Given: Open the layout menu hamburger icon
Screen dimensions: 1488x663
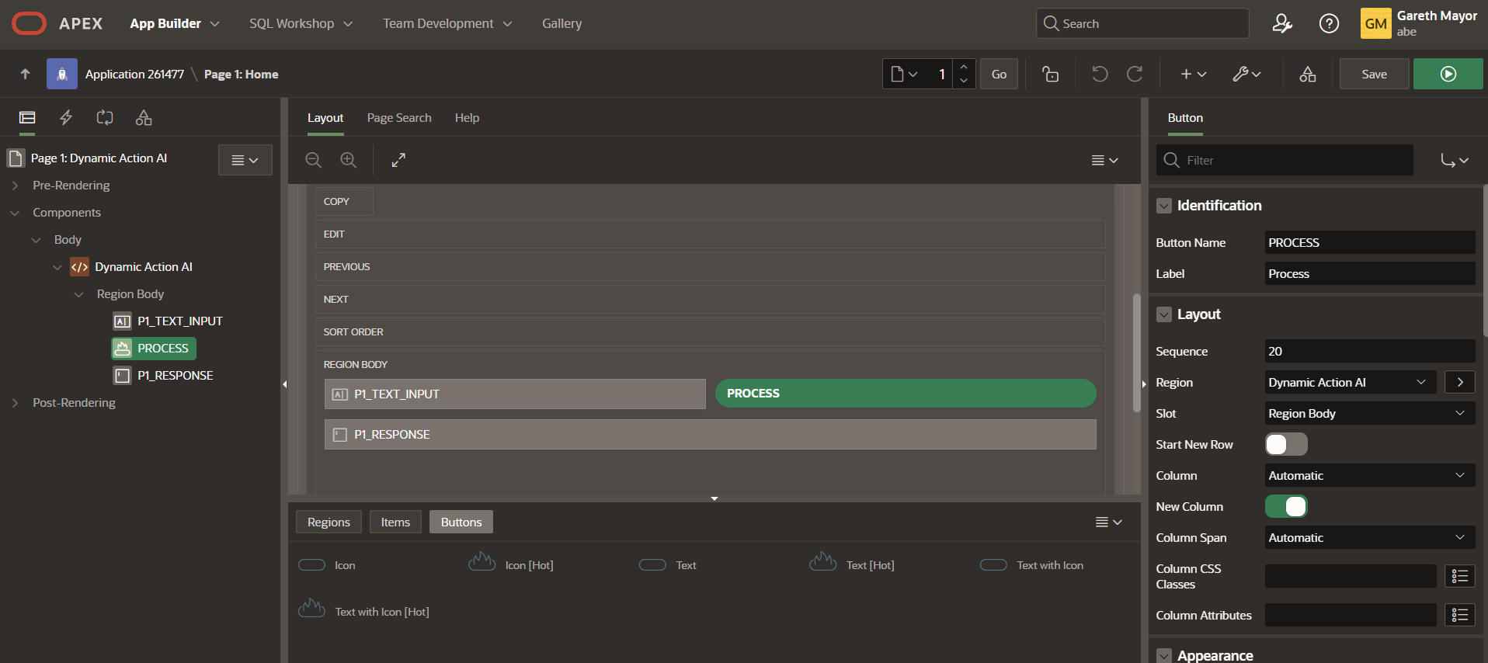Looking at the screenshot, I should (x=1105, y=160).
